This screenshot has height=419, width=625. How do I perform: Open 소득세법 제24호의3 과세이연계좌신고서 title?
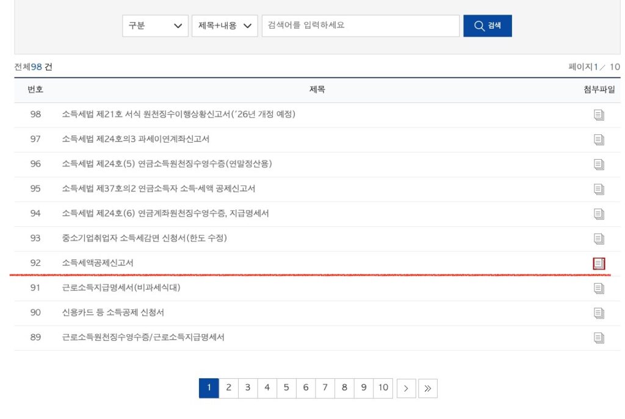coord(135,139)
